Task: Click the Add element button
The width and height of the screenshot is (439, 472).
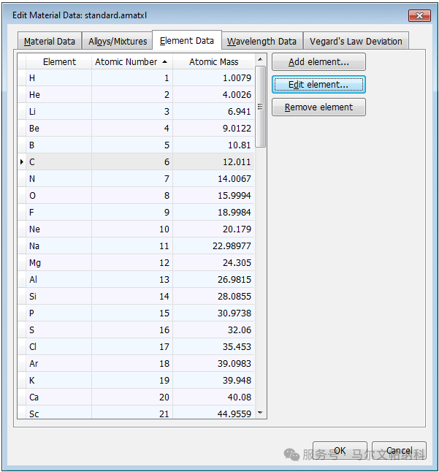Action: (318, 62)
